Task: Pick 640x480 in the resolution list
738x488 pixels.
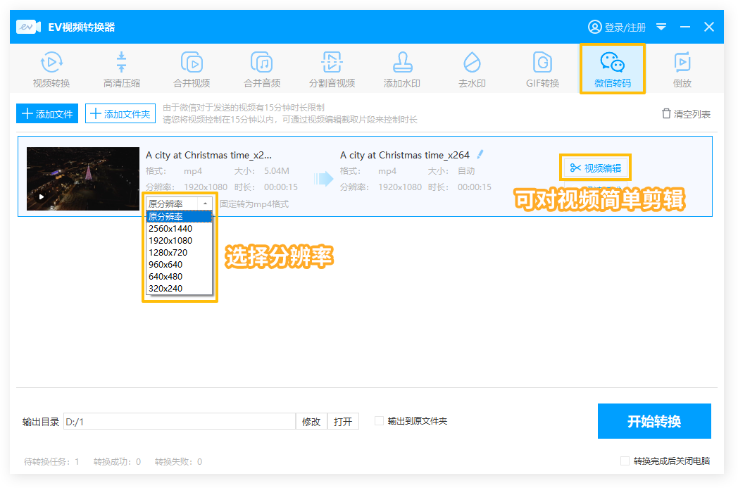Action: coord(165,276)
